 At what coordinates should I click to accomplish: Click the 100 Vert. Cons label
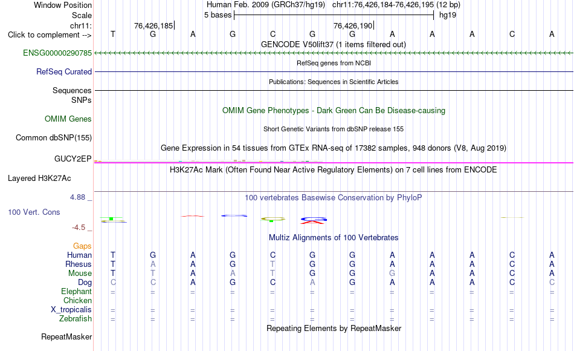click(34, 212)
